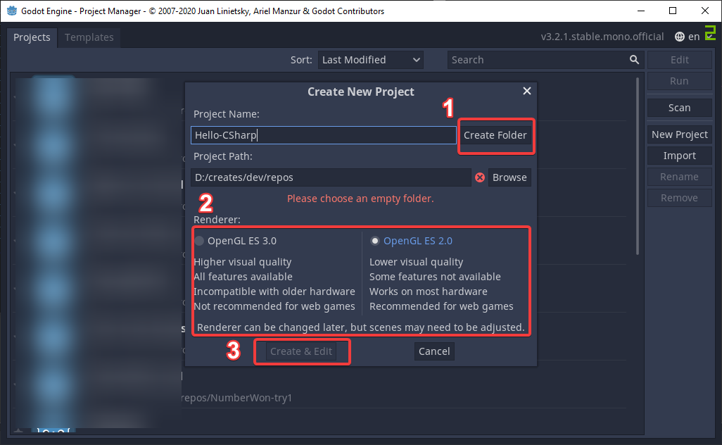The height and width of the screenshot is (445, 722).
Task: Click the Scan button
Action: click(679, 108)
